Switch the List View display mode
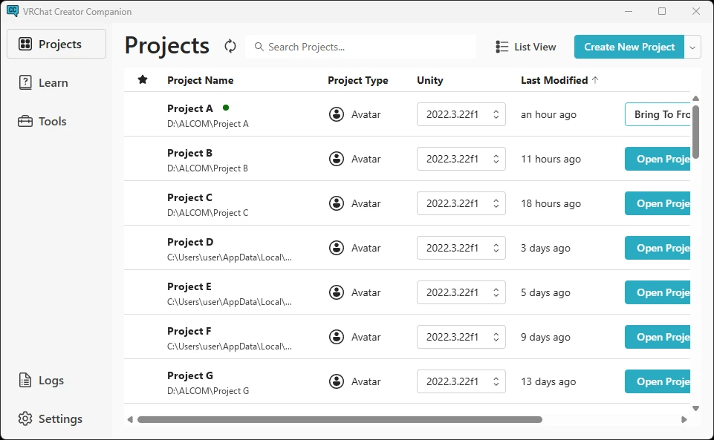The image size is (714, 440). click(525, 47)
